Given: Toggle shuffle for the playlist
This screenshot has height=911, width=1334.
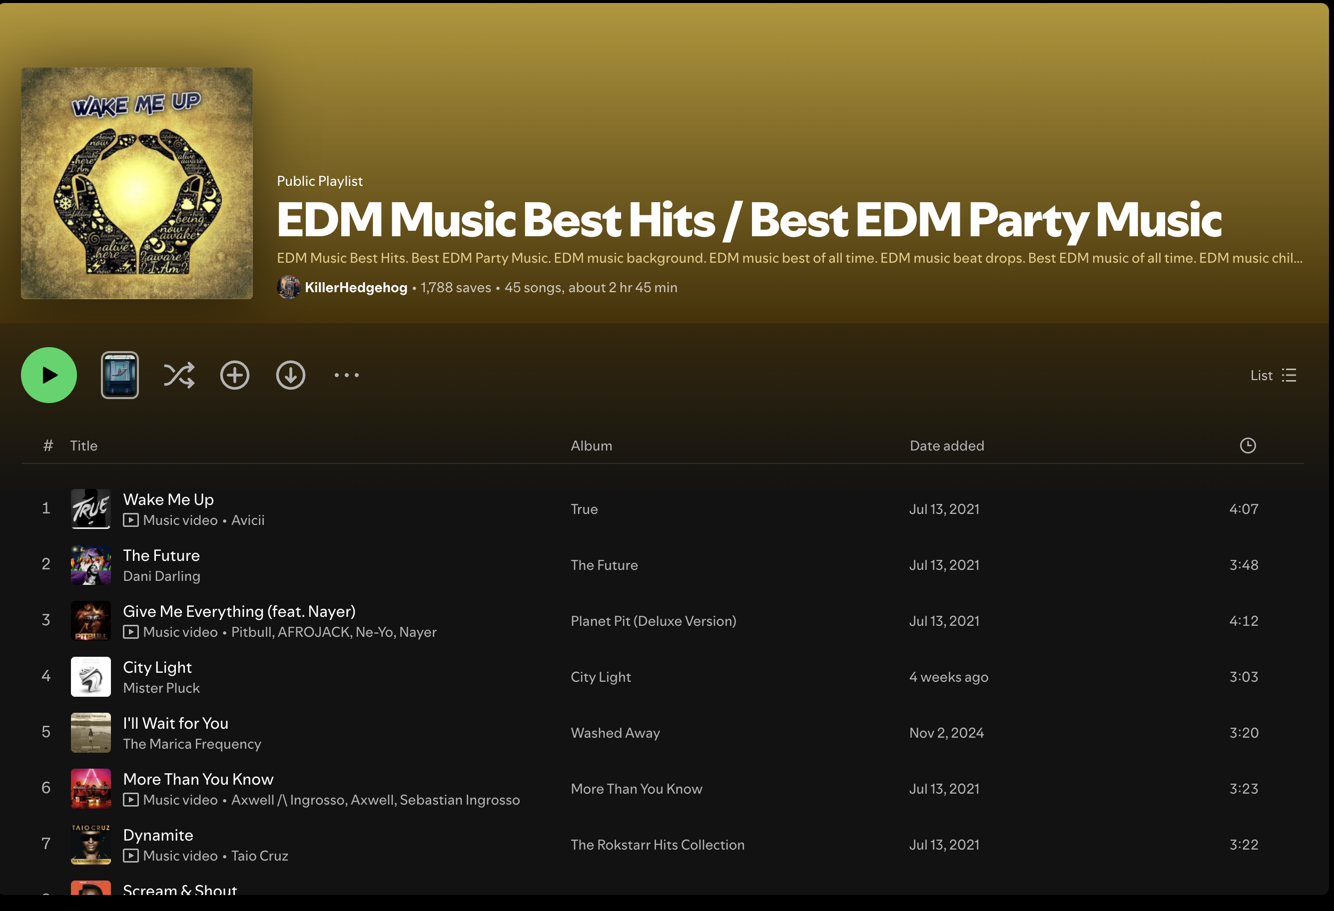Looking at the screenshot, I should pyautogui.click(x=178, y=375).
